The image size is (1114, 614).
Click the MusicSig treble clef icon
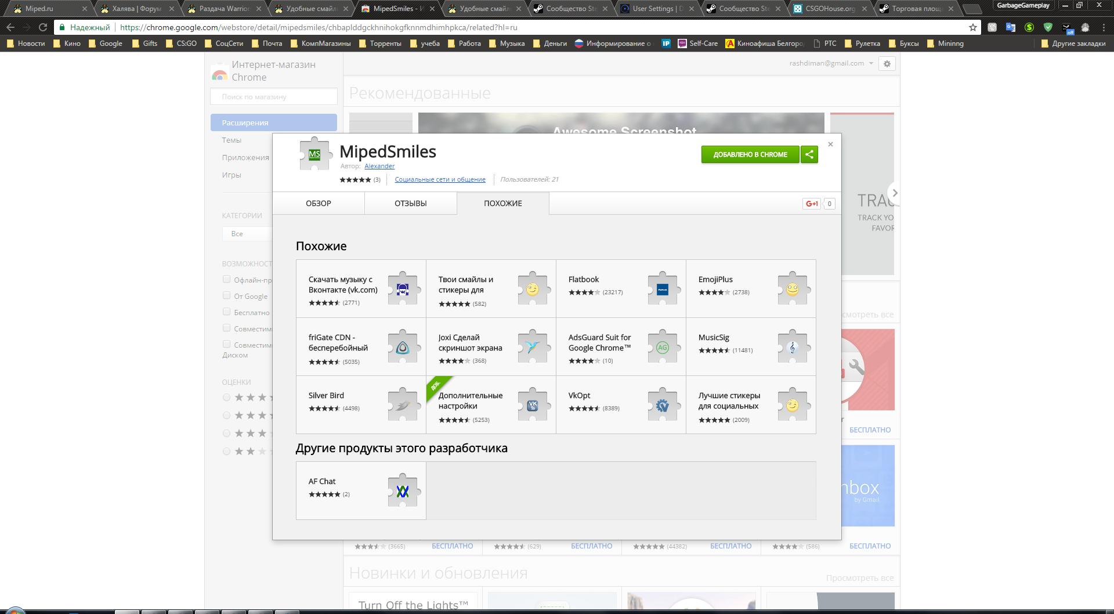coord(793,346)
